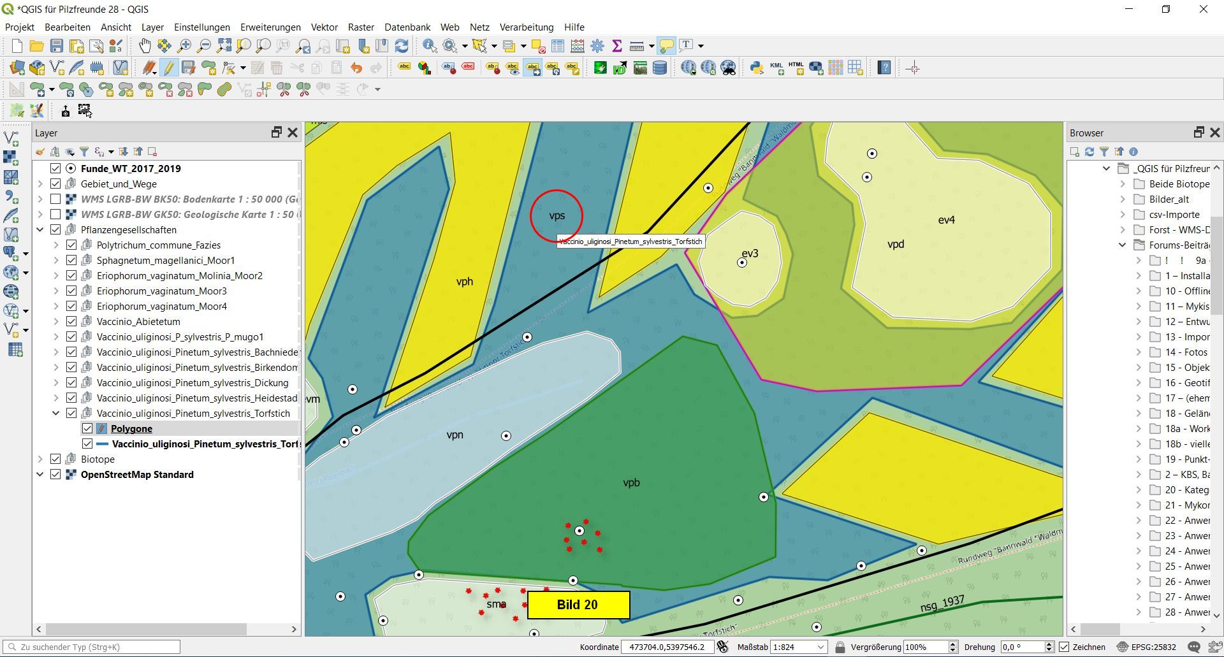The height and width of the screenshot is (657, 1224).
Task: Click the Zoom Full extent icon
Action: pyautogui.click(x=224, y=46)
